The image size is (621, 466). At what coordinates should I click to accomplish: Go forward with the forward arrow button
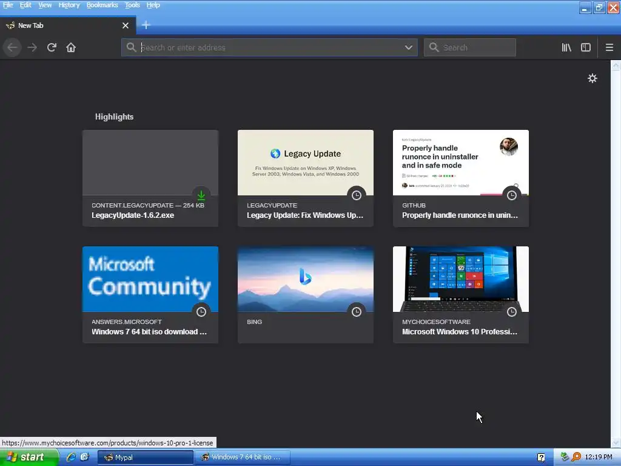(x=32, y=47)
